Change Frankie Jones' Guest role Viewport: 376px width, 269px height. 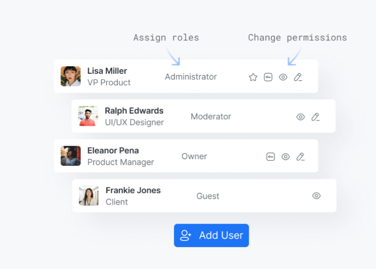pyautogui.click(x=208, y=196)
